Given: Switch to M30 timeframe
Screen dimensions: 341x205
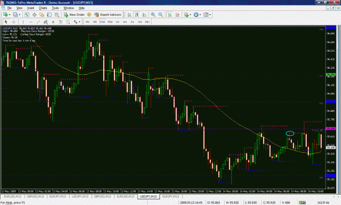Looking at the screenshot, I should 110,22.
